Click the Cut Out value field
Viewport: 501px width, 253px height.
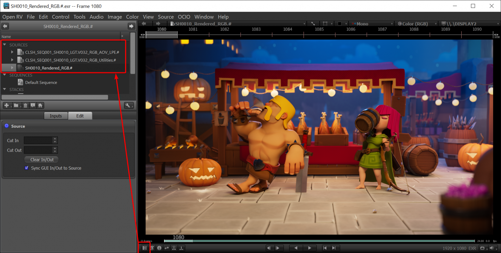38,150
